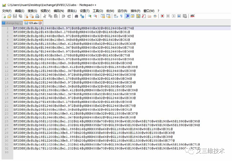Close the 123.abs tab

(x=40, y=23)
